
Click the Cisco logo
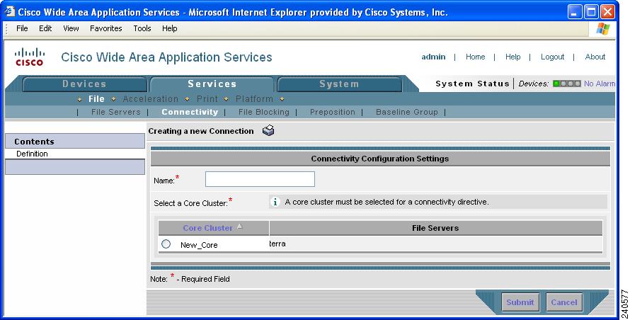[x=29, y=57]
